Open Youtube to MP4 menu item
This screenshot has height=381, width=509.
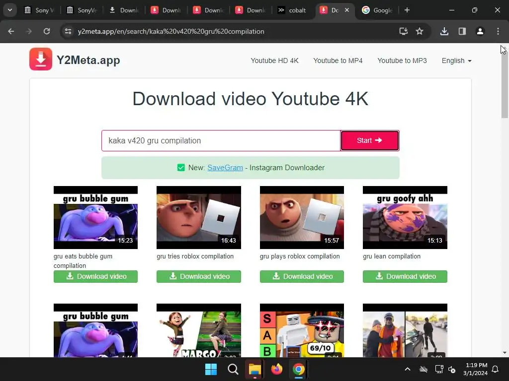[x=338, y=61]
